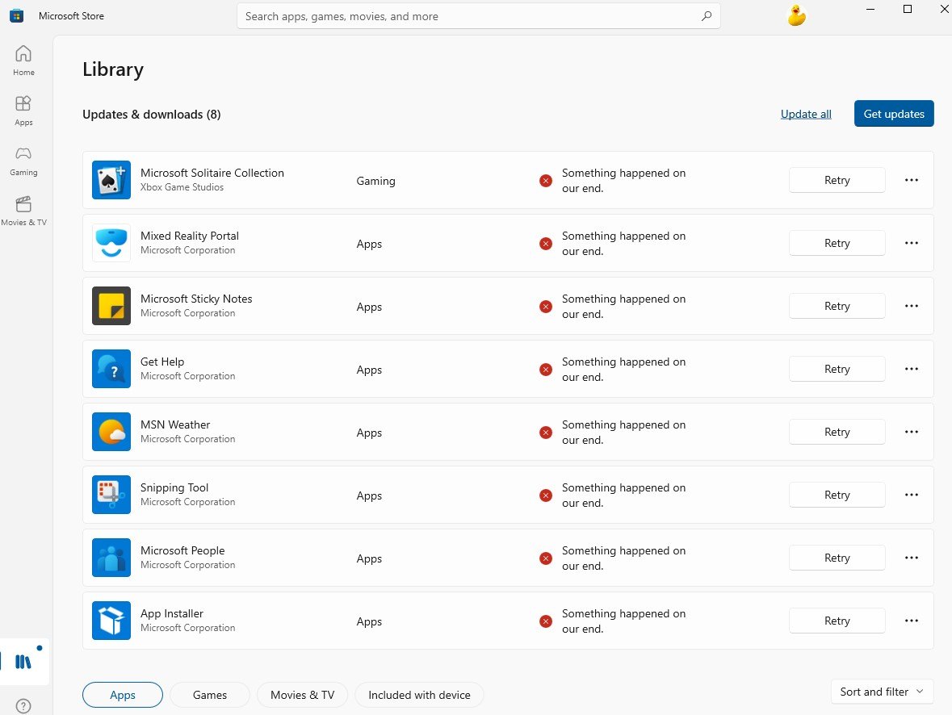The width and height of the screenshot is (952, 715).
Task: Click the Mixed Reality Portal name text
Action: (190, 236)
